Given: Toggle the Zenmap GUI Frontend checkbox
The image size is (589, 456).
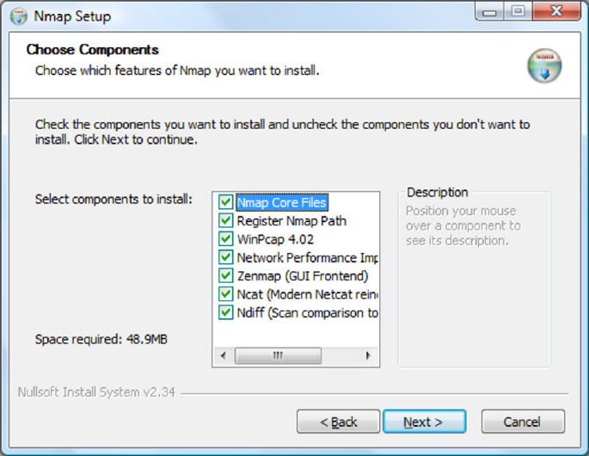Looking at the screenshot, I should (226, 276).
